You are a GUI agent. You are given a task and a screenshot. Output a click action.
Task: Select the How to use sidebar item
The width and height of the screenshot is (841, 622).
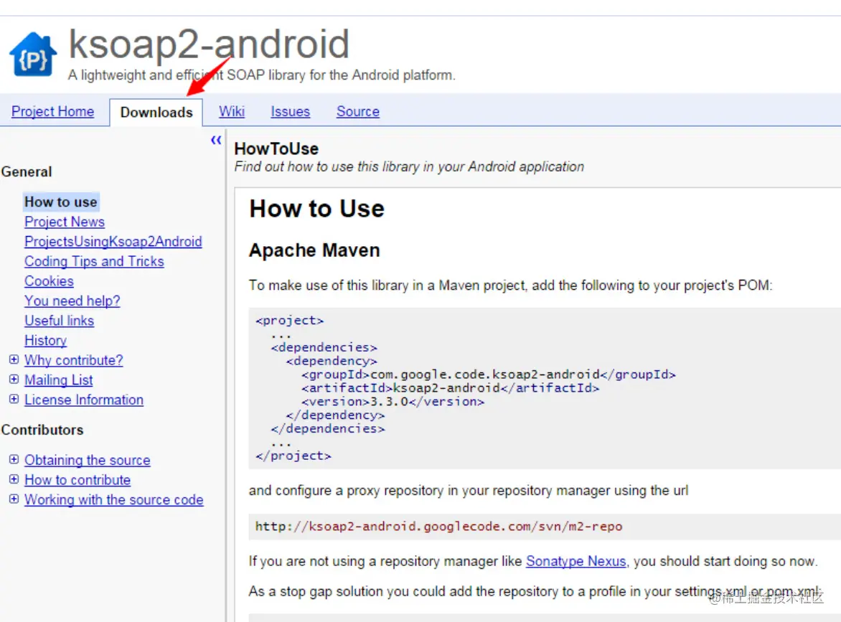pyautogui.click(x=61, y=202)
